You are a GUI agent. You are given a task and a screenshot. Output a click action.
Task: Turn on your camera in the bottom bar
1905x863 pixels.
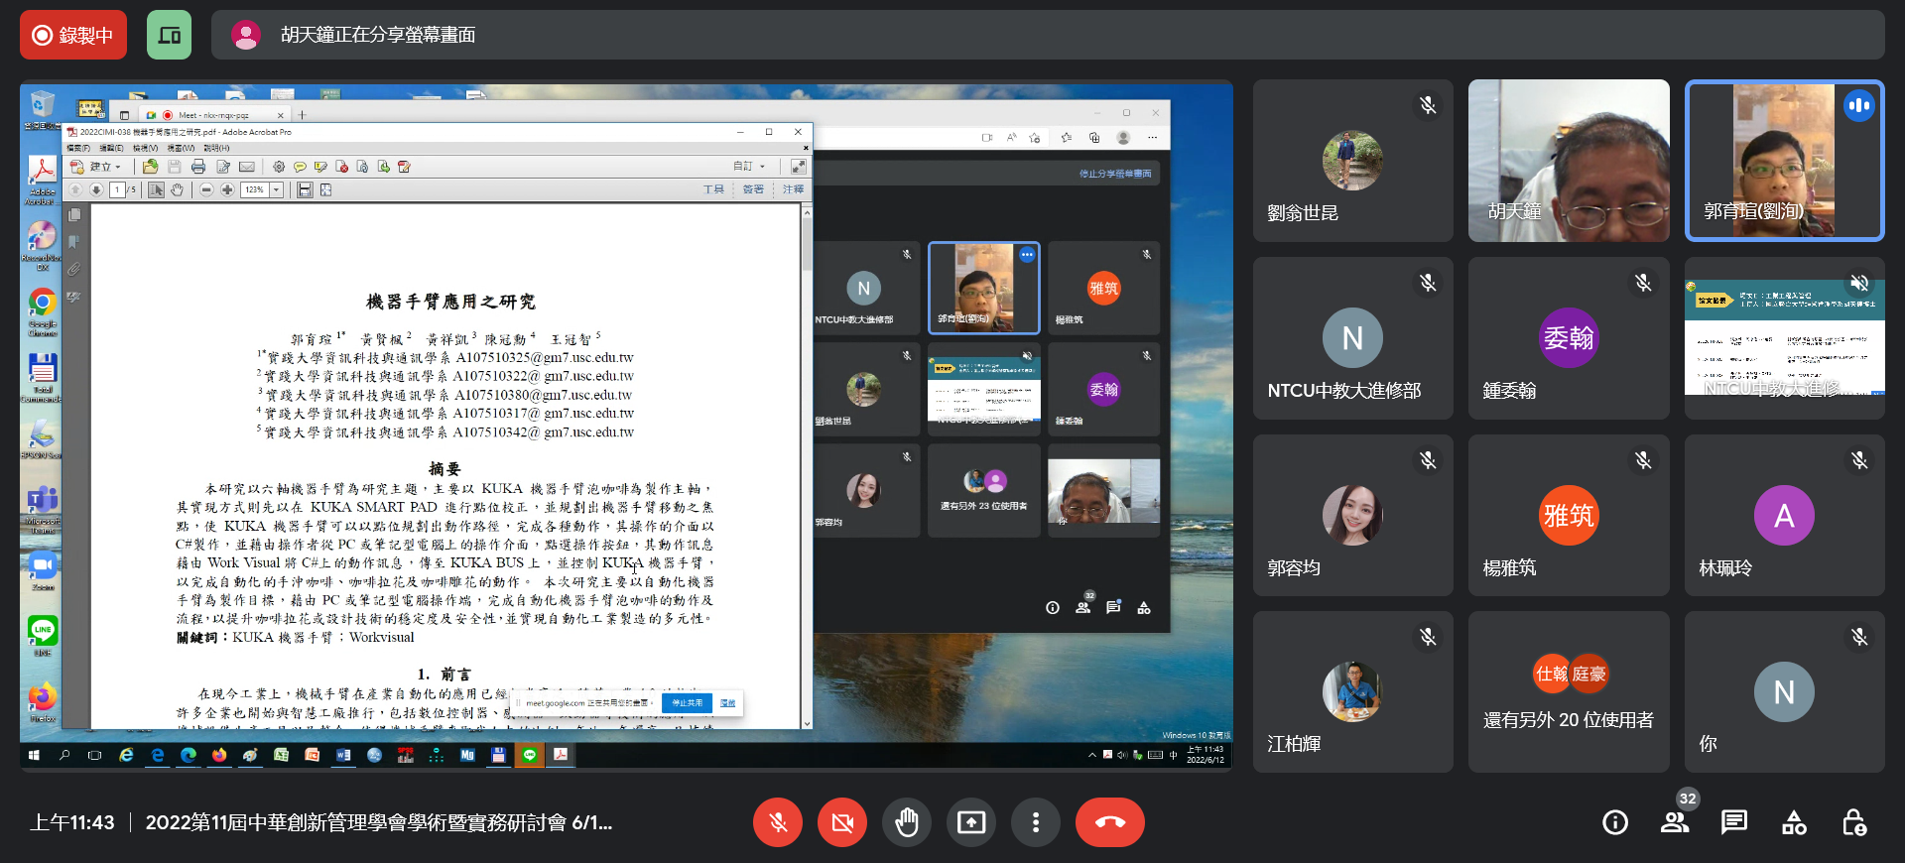point(842,822)
